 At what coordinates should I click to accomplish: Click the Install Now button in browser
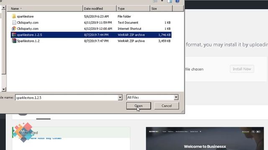click(x=242, y=69)
